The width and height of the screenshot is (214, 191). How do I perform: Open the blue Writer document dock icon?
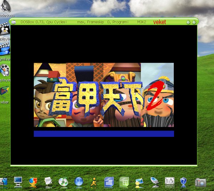pos(109,182)
